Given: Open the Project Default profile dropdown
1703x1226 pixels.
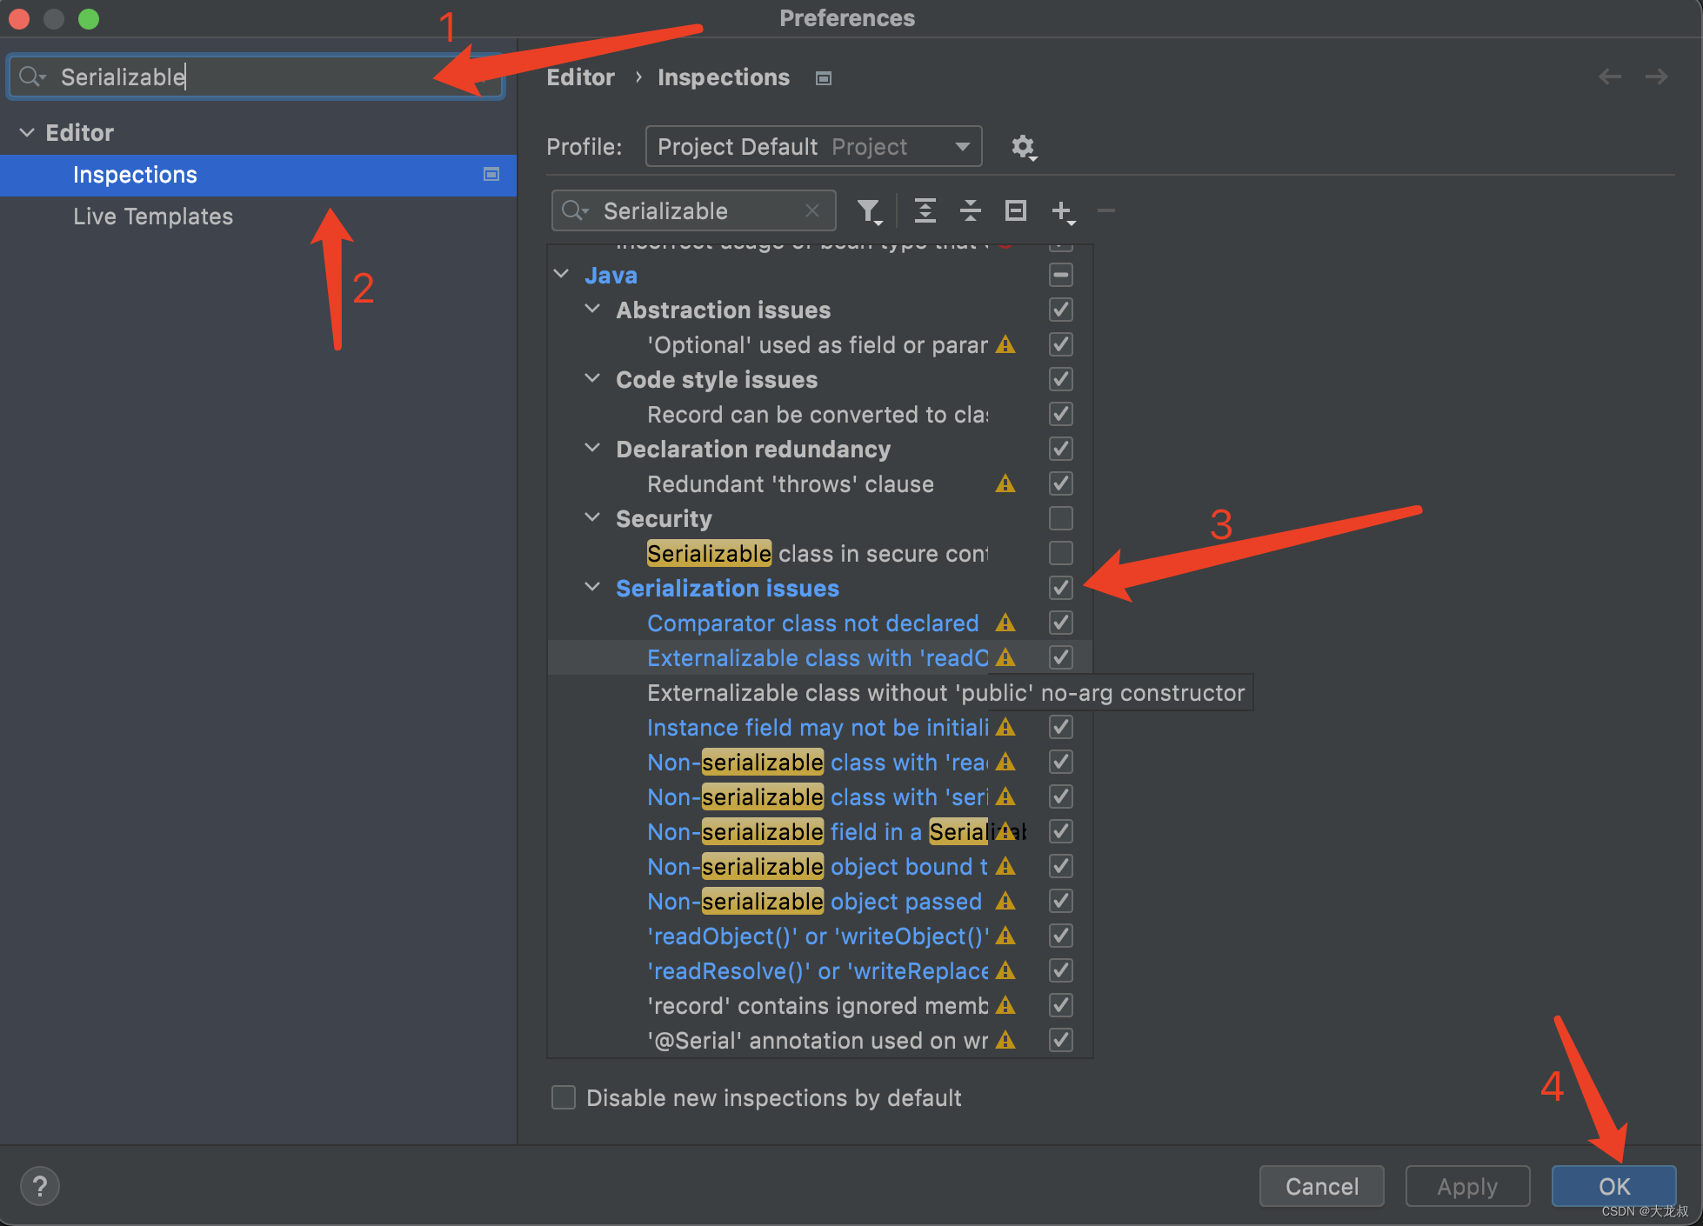Looking at the screenshot, I should pyautogui.click(x=813, y=147).
